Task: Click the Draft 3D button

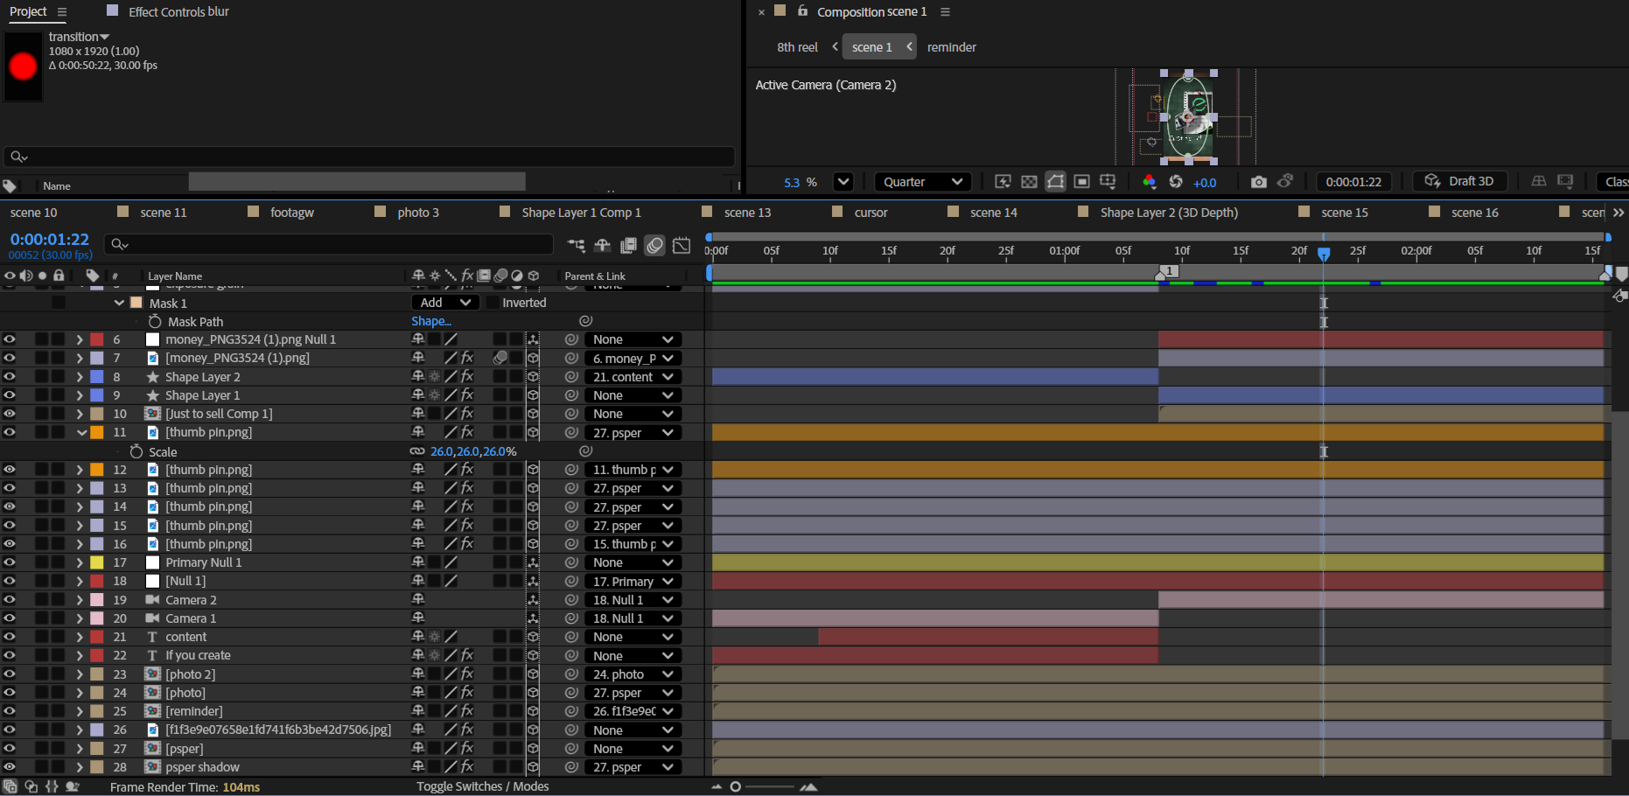Action: (x=1460, y=181)
